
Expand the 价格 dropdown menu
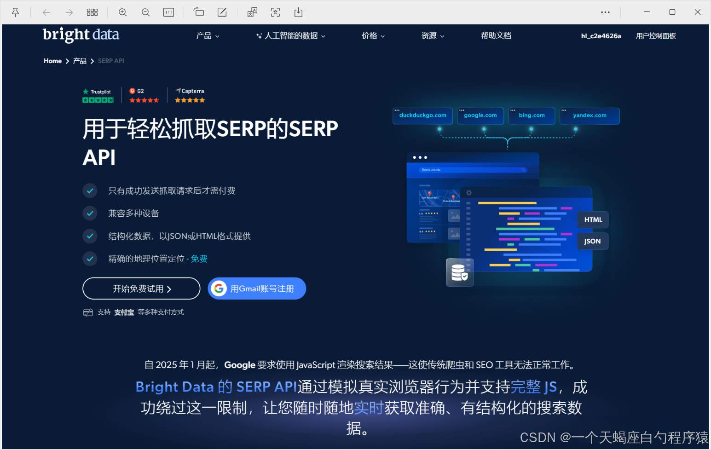[x=373, y=36]
